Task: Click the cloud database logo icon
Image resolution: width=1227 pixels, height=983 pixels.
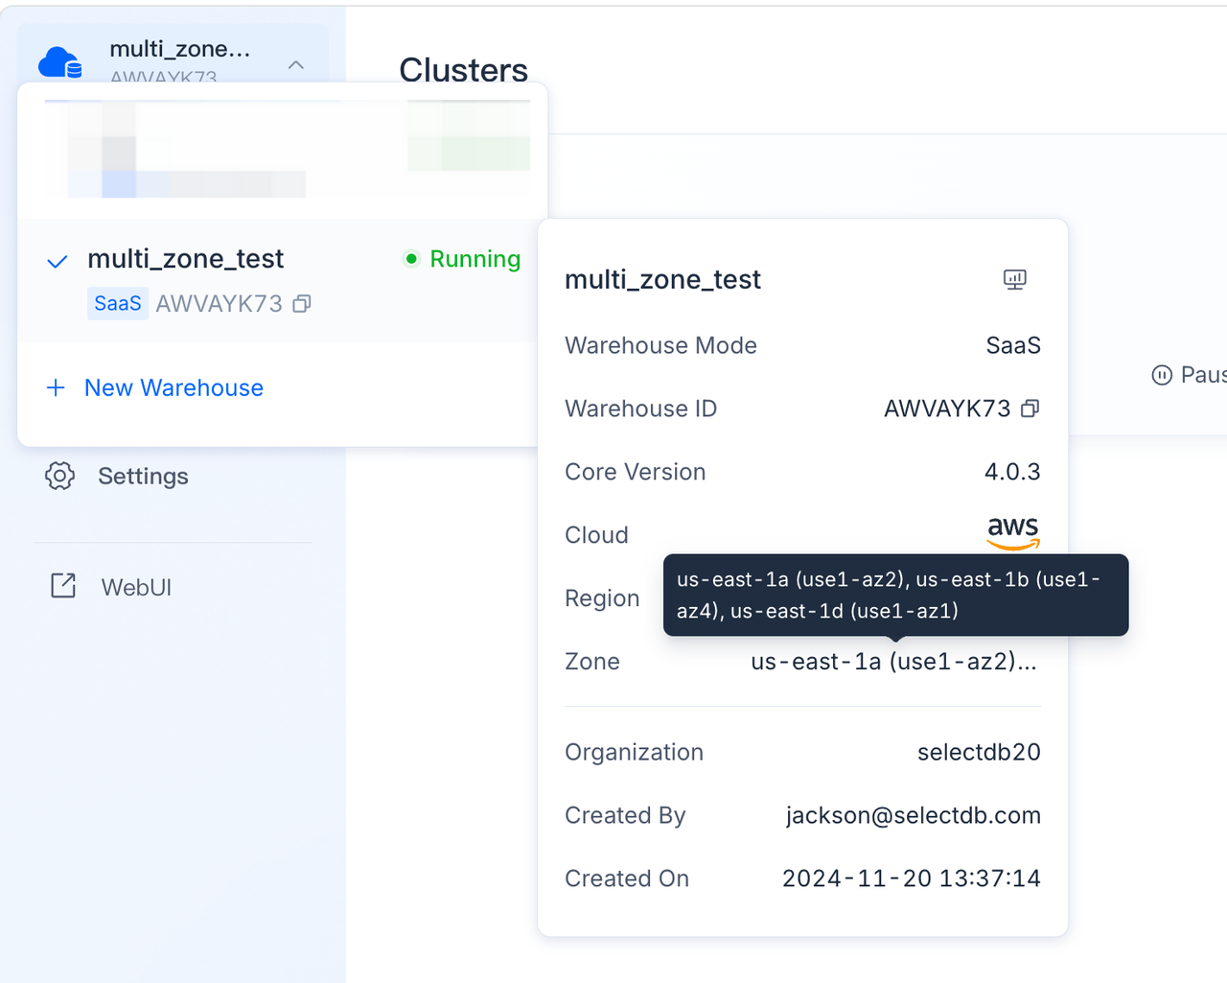Action: click(59, 62)
